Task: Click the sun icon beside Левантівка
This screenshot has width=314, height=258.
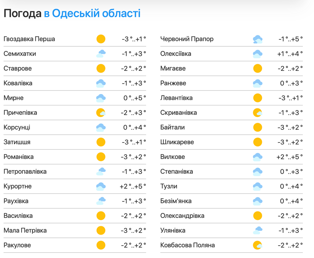Action: 258,98
